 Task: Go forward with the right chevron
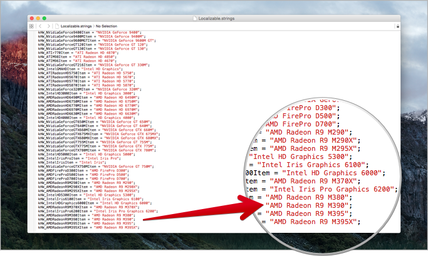[49, 26]
